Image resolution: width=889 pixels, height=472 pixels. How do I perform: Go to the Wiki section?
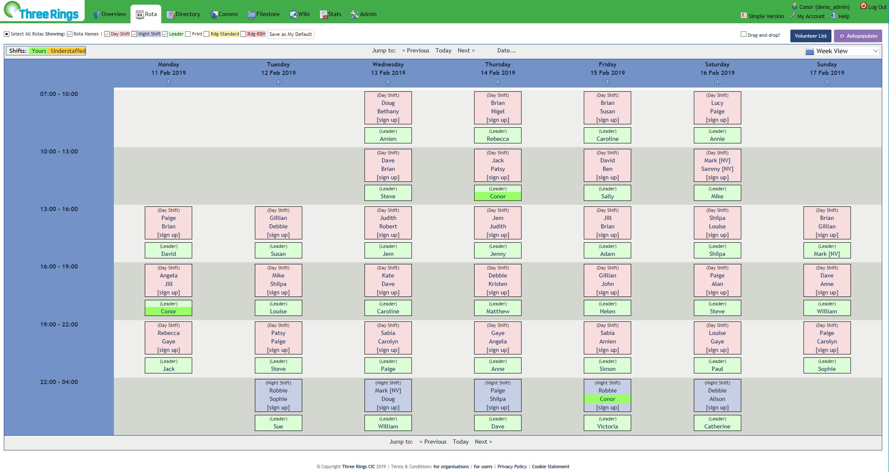(x=299, y=14)
